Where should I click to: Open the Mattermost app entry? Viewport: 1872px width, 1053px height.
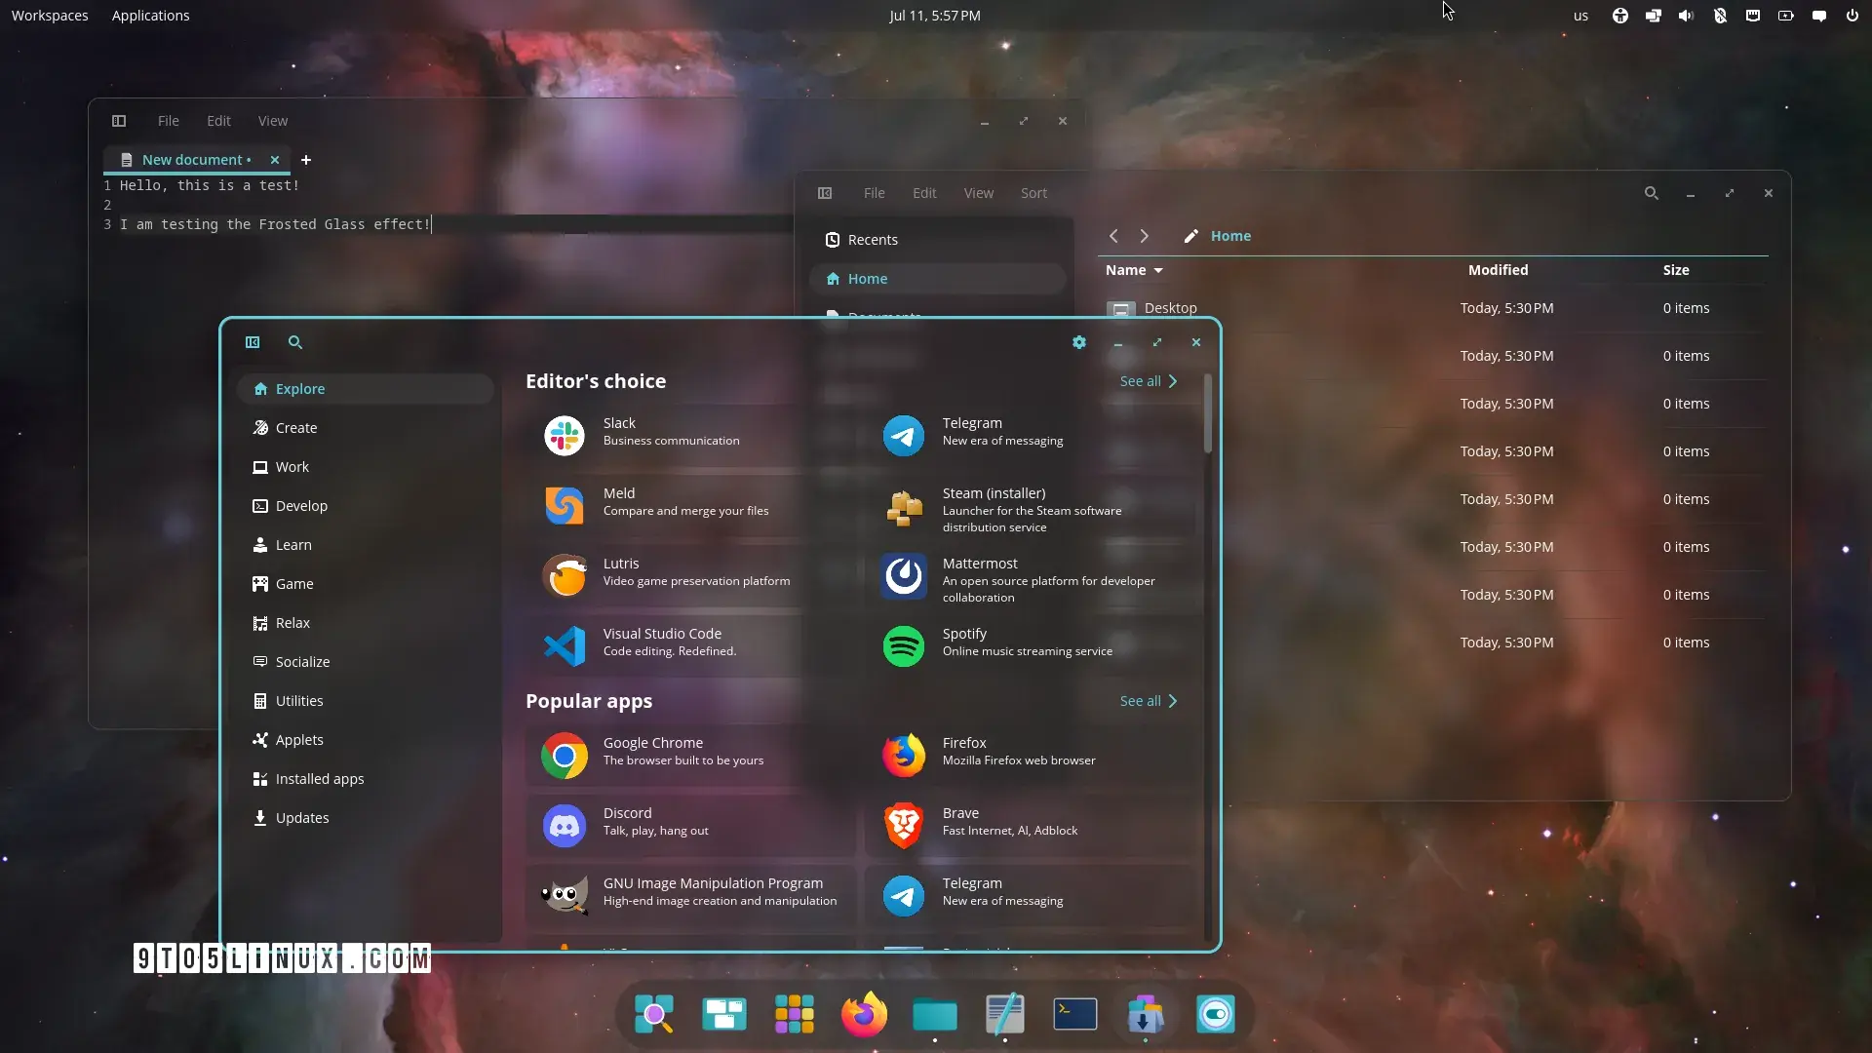[x=1030, y=577]
